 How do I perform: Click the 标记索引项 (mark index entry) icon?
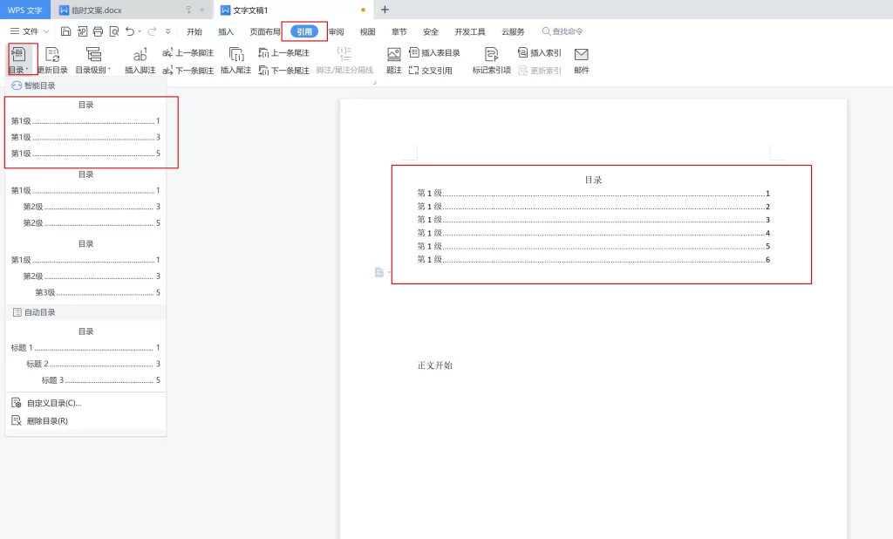[491, 54]
